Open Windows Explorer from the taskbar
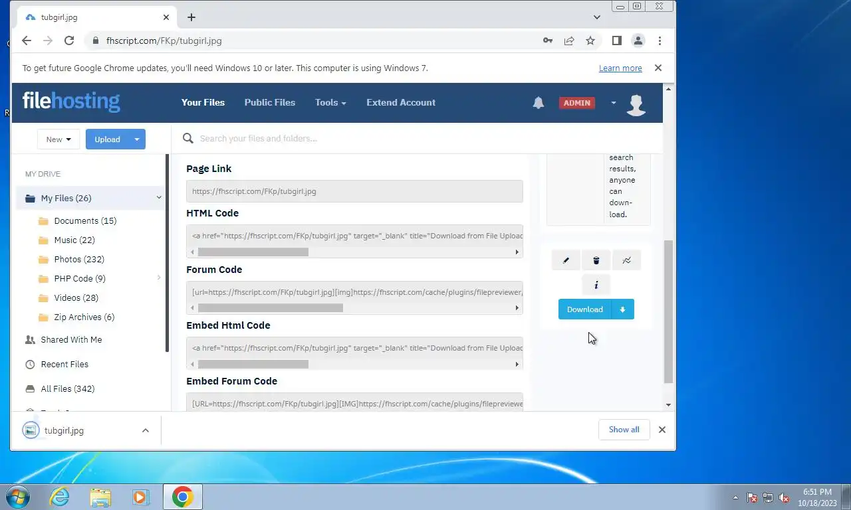The image size is (851, 510). point(100,497)
